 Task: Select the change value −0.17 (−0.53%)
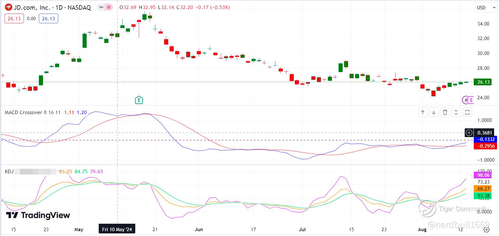click(x=213, y=7)
